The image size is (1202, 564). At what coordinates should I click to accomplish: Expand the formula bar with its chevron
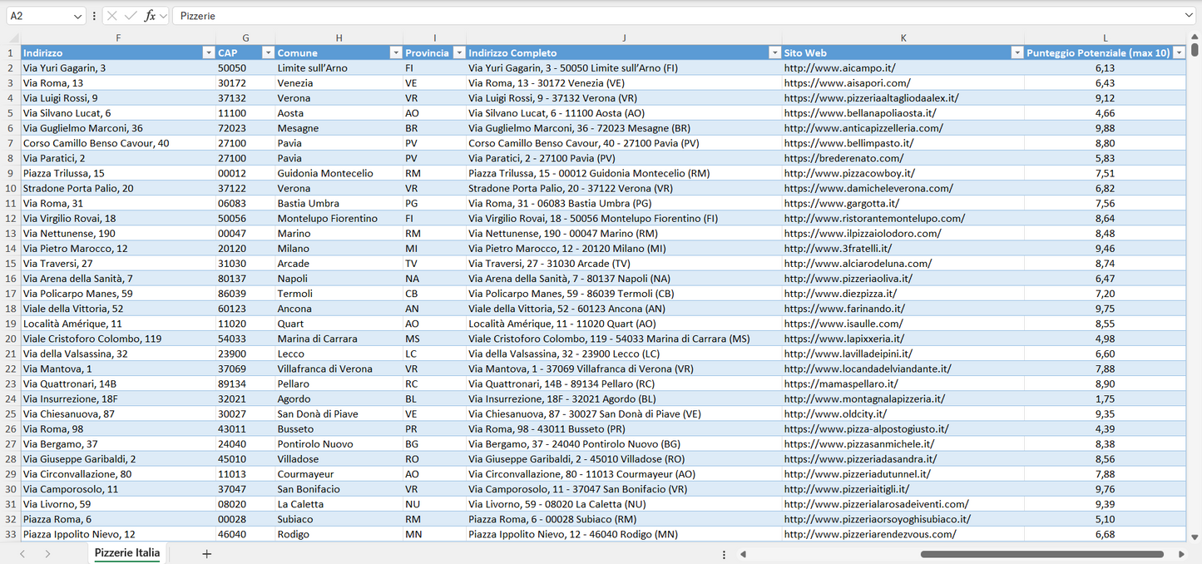pyautogui.click(x=1190, y=15)
